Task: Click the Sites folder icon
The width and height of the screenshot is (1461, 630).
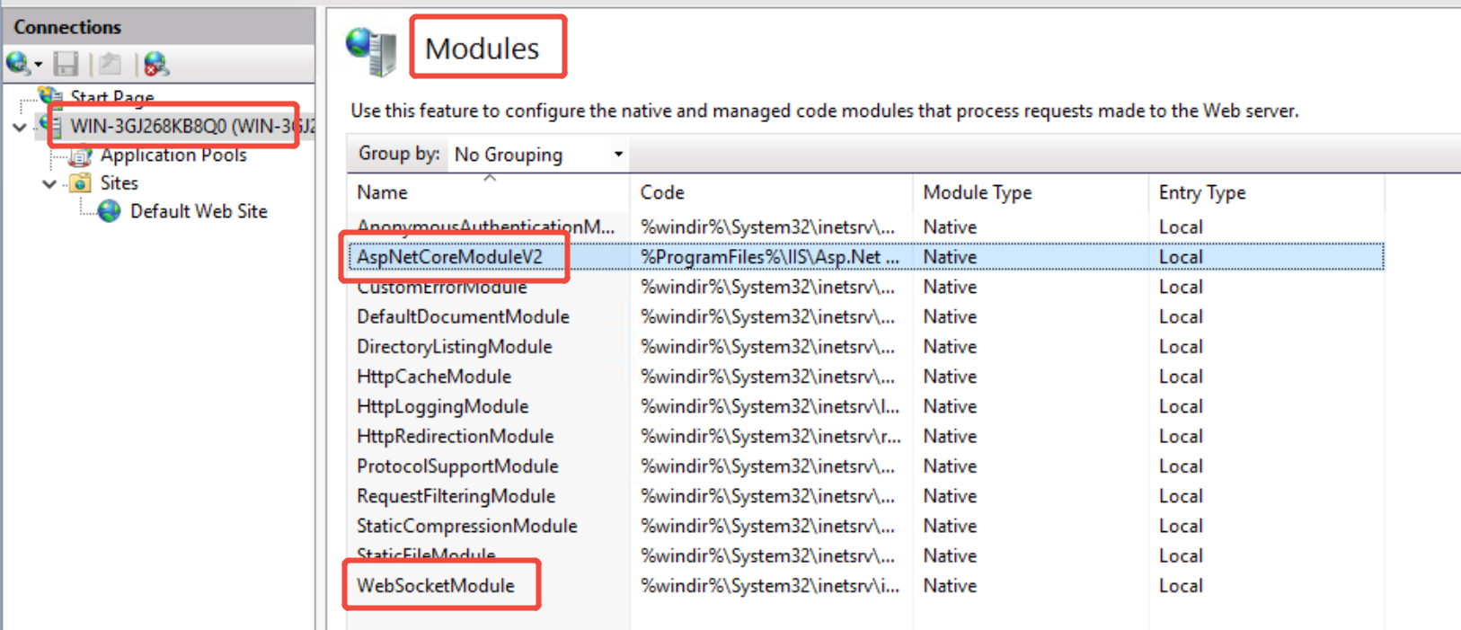Action: [x=81, y=183]
